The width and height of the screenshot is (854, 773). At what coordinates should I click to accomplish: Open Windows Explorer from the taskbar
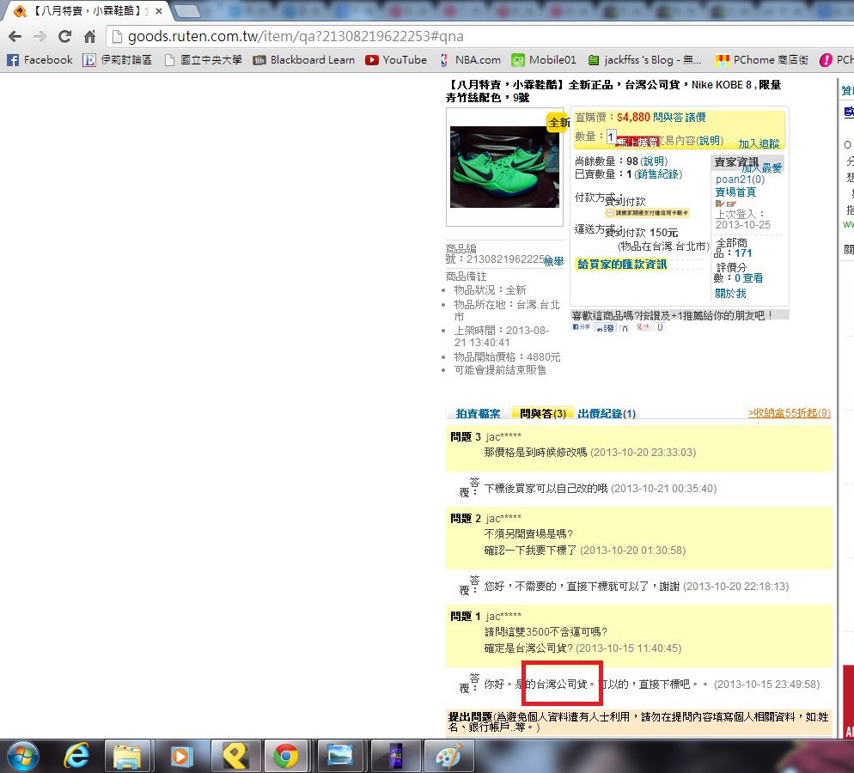[127, 757]
